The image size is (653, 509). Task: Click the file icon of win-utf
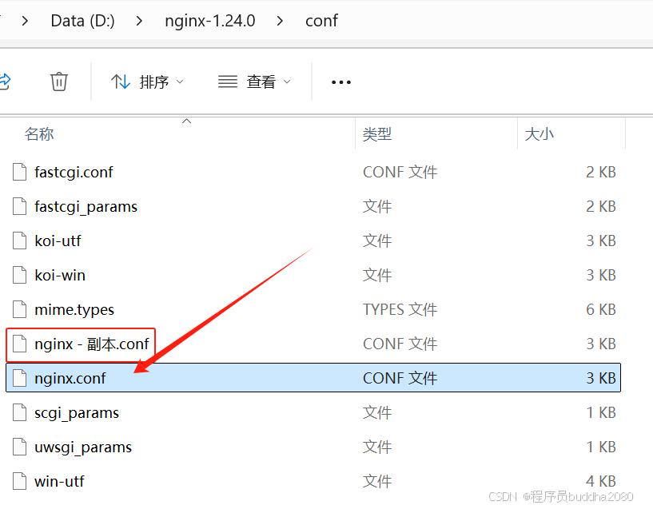(19, 482)
